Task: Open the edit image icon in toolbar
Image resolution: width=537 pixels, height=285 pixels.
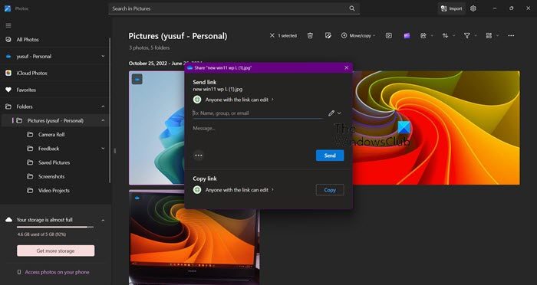Action: (x=328, y=35)
